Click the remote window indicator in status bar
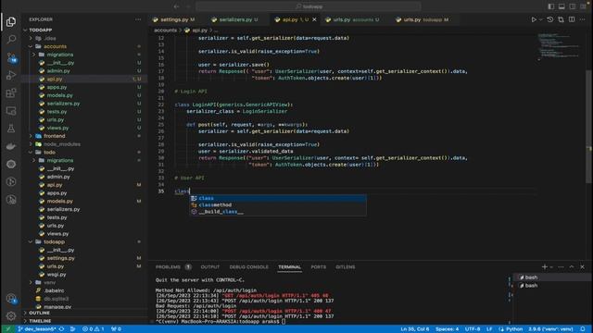This screenshot has height=333, width=593. 7,329
